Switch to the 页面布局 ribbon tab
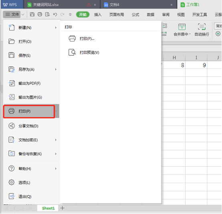 pyautogui.click(x=117, y=14)
